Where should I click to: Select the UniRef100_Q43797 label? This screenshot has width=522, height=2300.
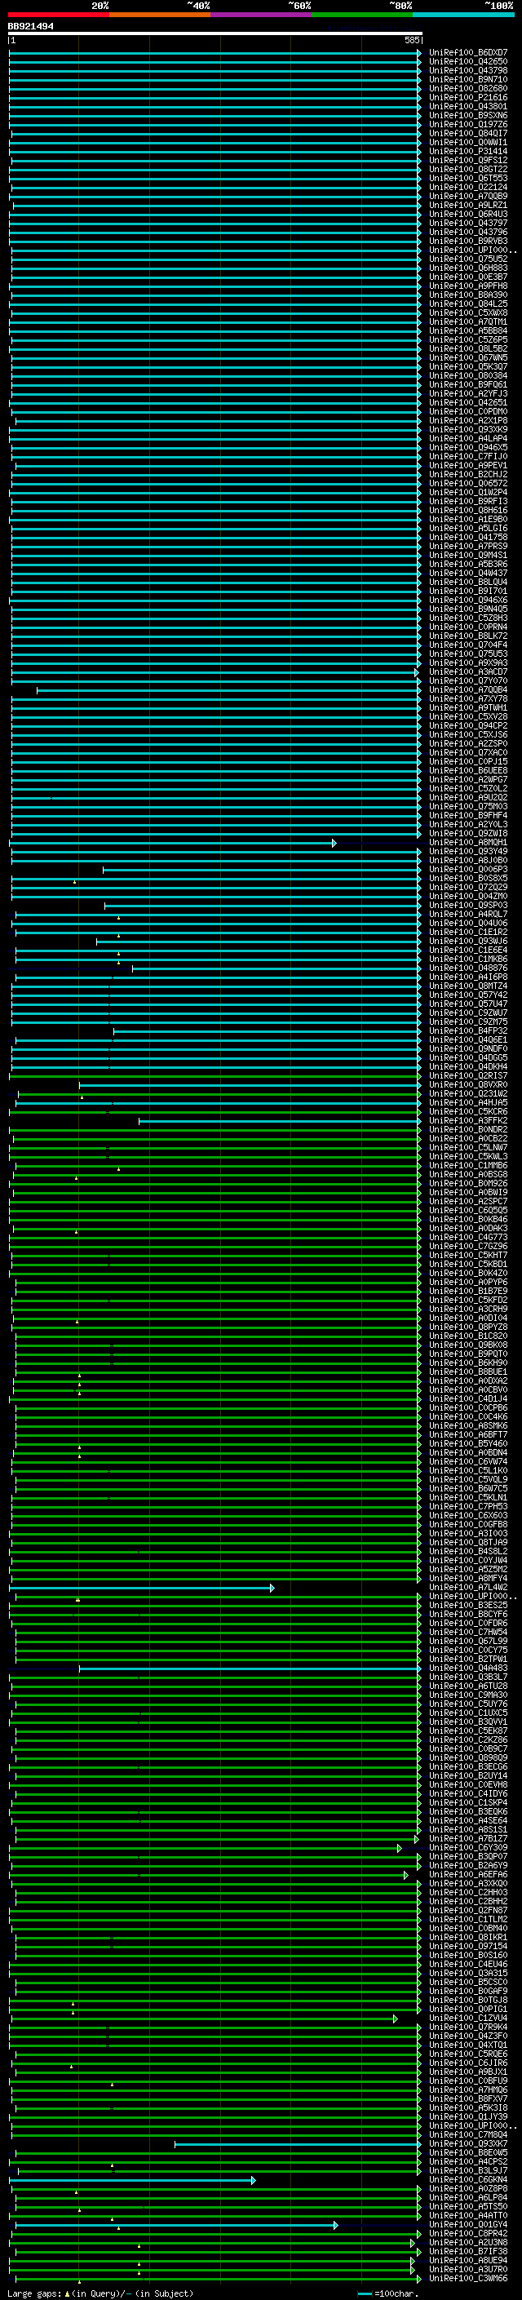(468, 224)
